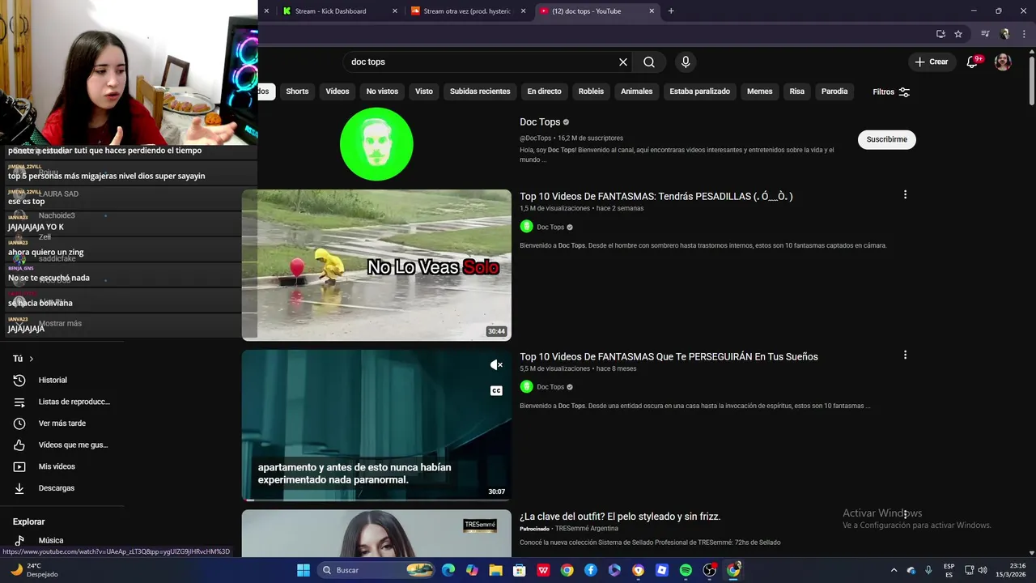Viewport: 1036px width, 583px height.
Task: Open Ver más tarde in the sidebar
Action: (x=61, y=423)
